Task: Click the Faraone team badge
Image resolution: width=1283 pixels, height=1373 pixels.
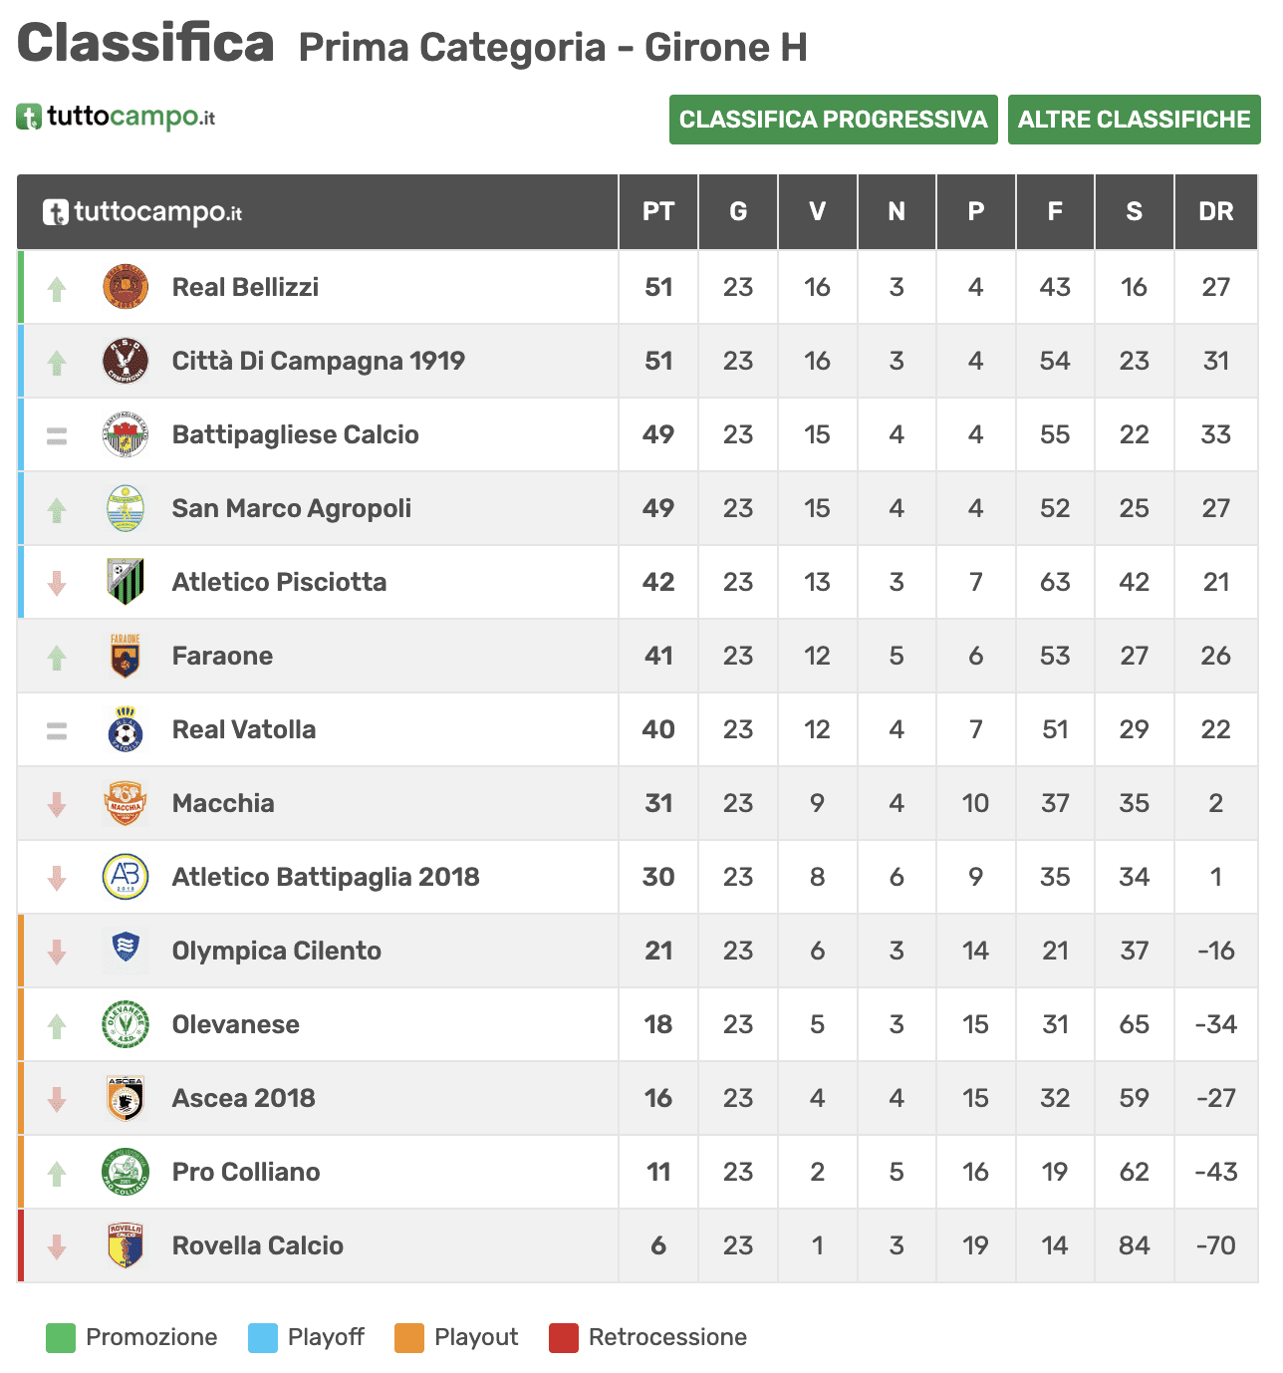Action: pyautogui.click(x=126, y=656)
